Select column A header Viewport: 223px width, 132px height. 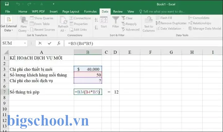tap(42, 52)
